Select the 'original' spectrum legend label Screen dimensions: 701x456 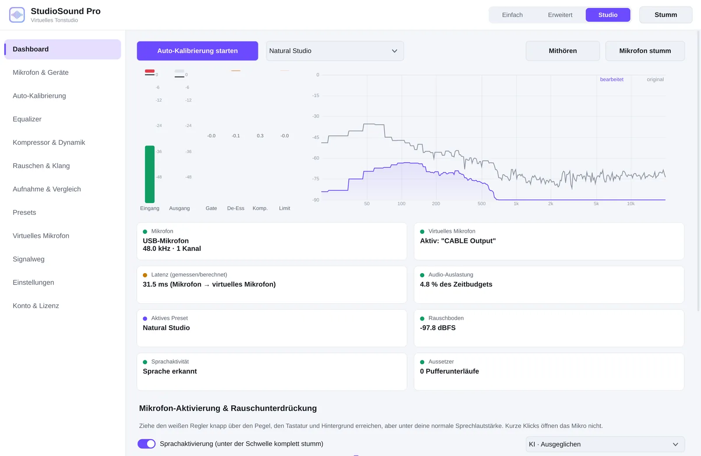(x=655, y=79)
